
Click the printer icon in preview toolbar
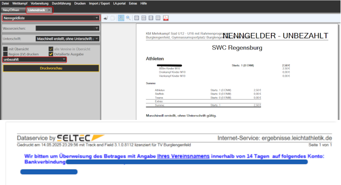tap(106, 18)
